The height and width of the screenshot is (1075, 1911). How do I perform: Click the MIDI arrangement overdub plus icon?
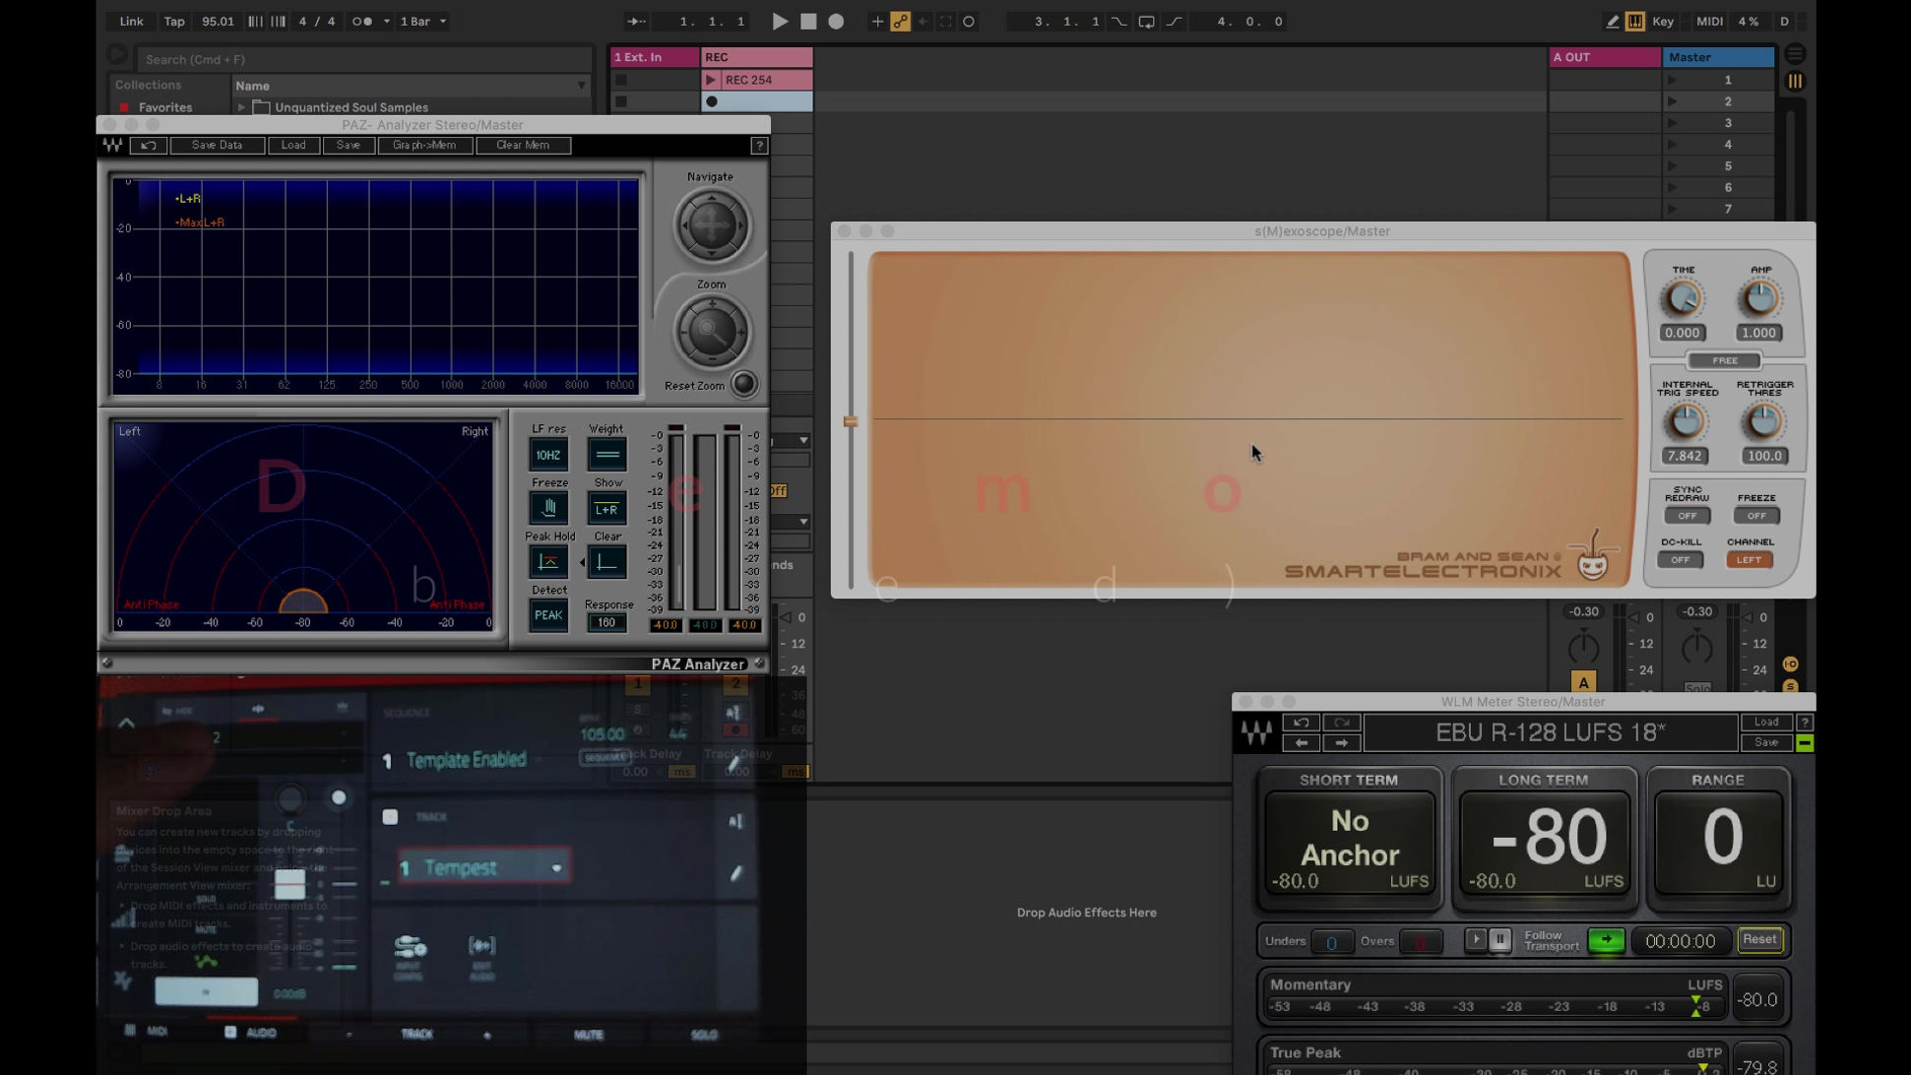876,21
